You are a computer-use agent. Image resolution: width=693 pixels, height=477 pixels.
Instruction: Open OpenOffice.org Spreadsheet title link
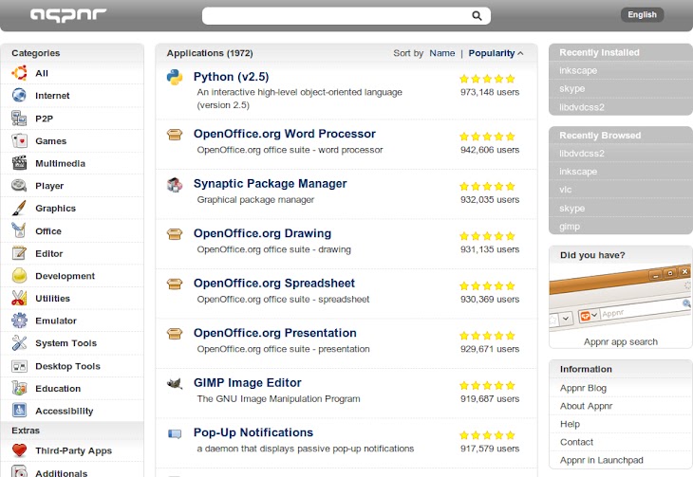click(274, 284)
